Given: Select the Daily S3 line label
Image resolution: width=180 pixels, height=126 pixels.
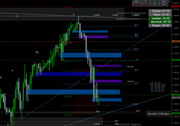Looking at the screenshot, I should click(68, 115).
